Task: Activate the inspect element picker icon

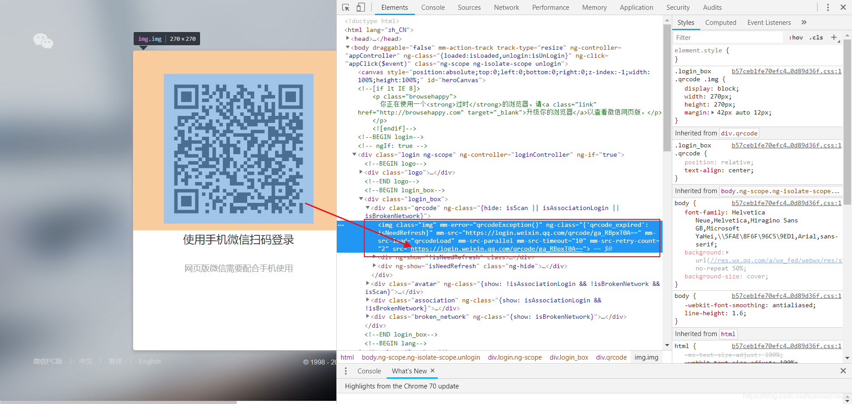Action: pyautogui.click(x=346, y=8)
